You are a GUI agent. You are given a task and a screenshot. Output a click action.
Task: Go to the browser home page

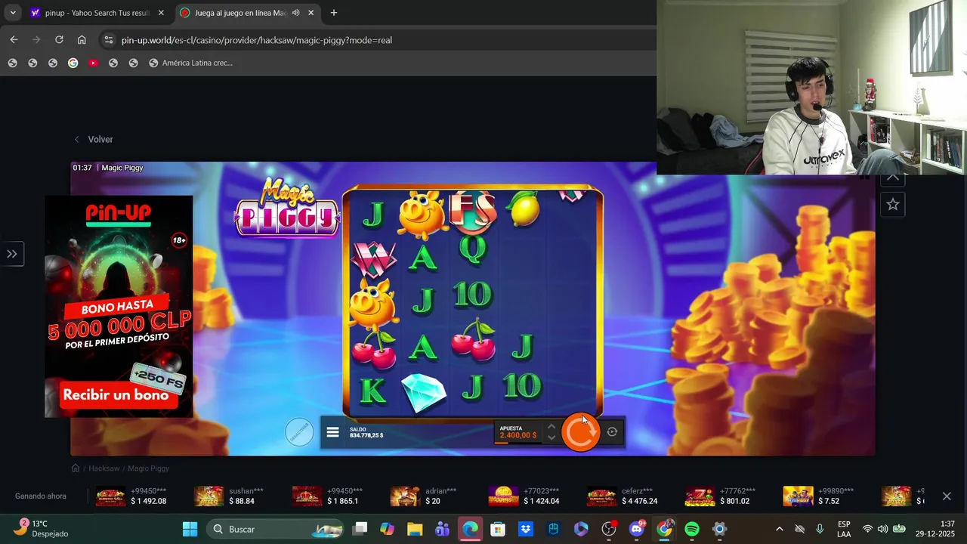pos(82,40)
